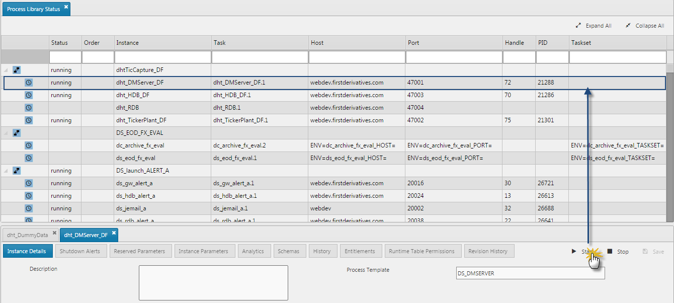Sort by the Order column header
Image resolution: width=674 pixels, height=303 pixels.
(x=98, y=43)
